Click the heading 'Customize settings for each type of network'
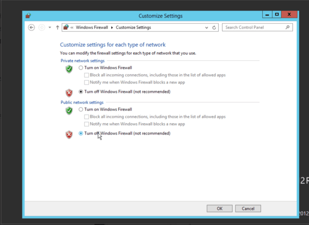This screenshot has width=309, height=225. (x=113, y=45)
